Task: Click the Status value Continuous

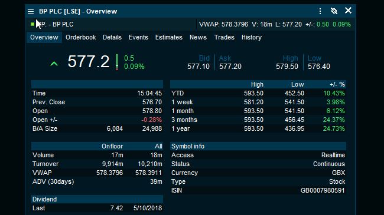Action: click(x=329, y=164)
